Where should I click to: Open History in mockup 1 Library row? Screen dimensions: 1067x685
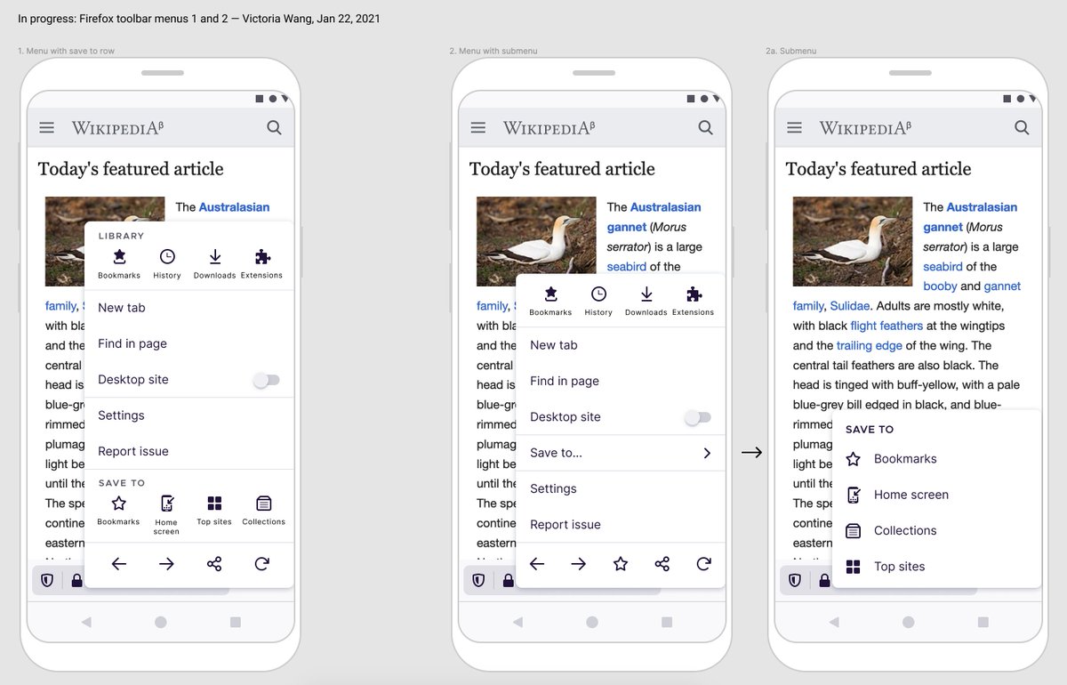click(x=167, y=264)
